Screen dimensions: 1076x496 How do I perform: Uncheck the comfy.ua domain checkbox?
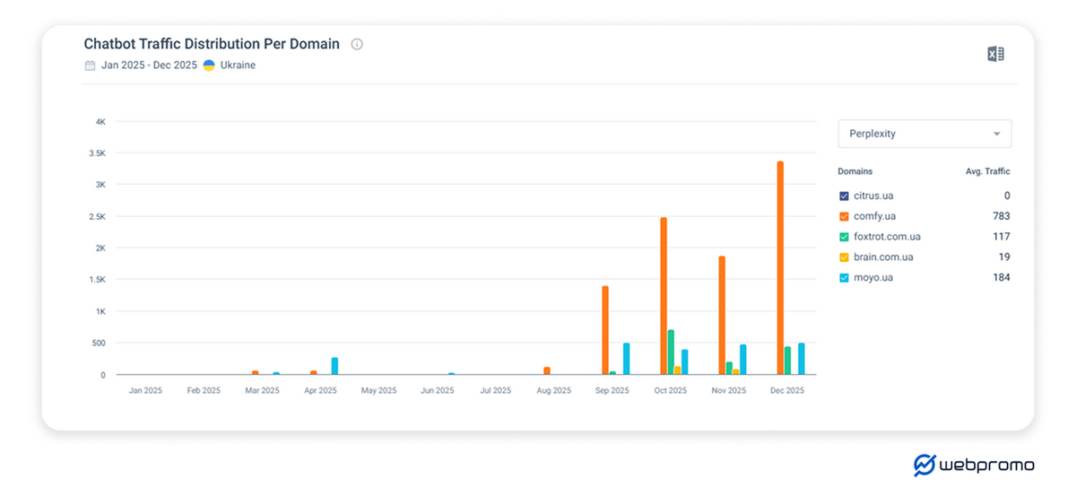[x=844, y=216]
